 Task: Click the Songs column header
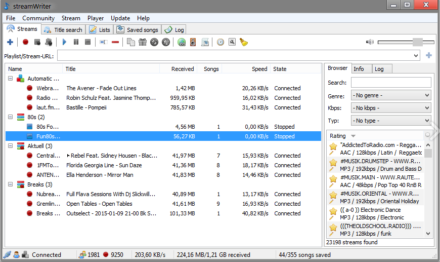(x=209, y=69)
